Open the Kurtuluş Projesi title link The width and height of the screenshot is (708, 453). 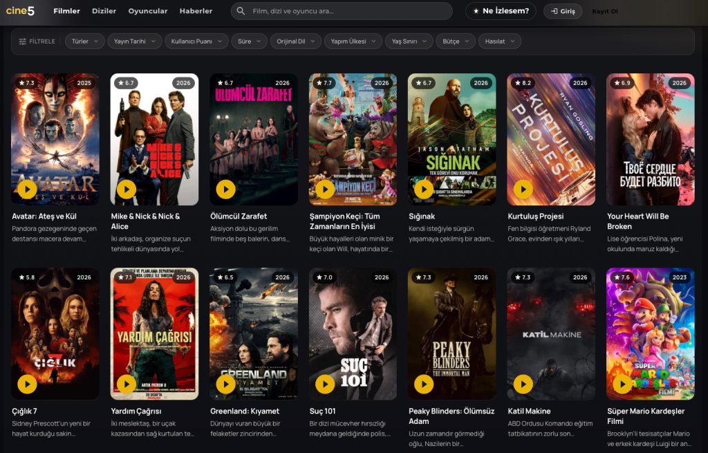pos(536,216)
